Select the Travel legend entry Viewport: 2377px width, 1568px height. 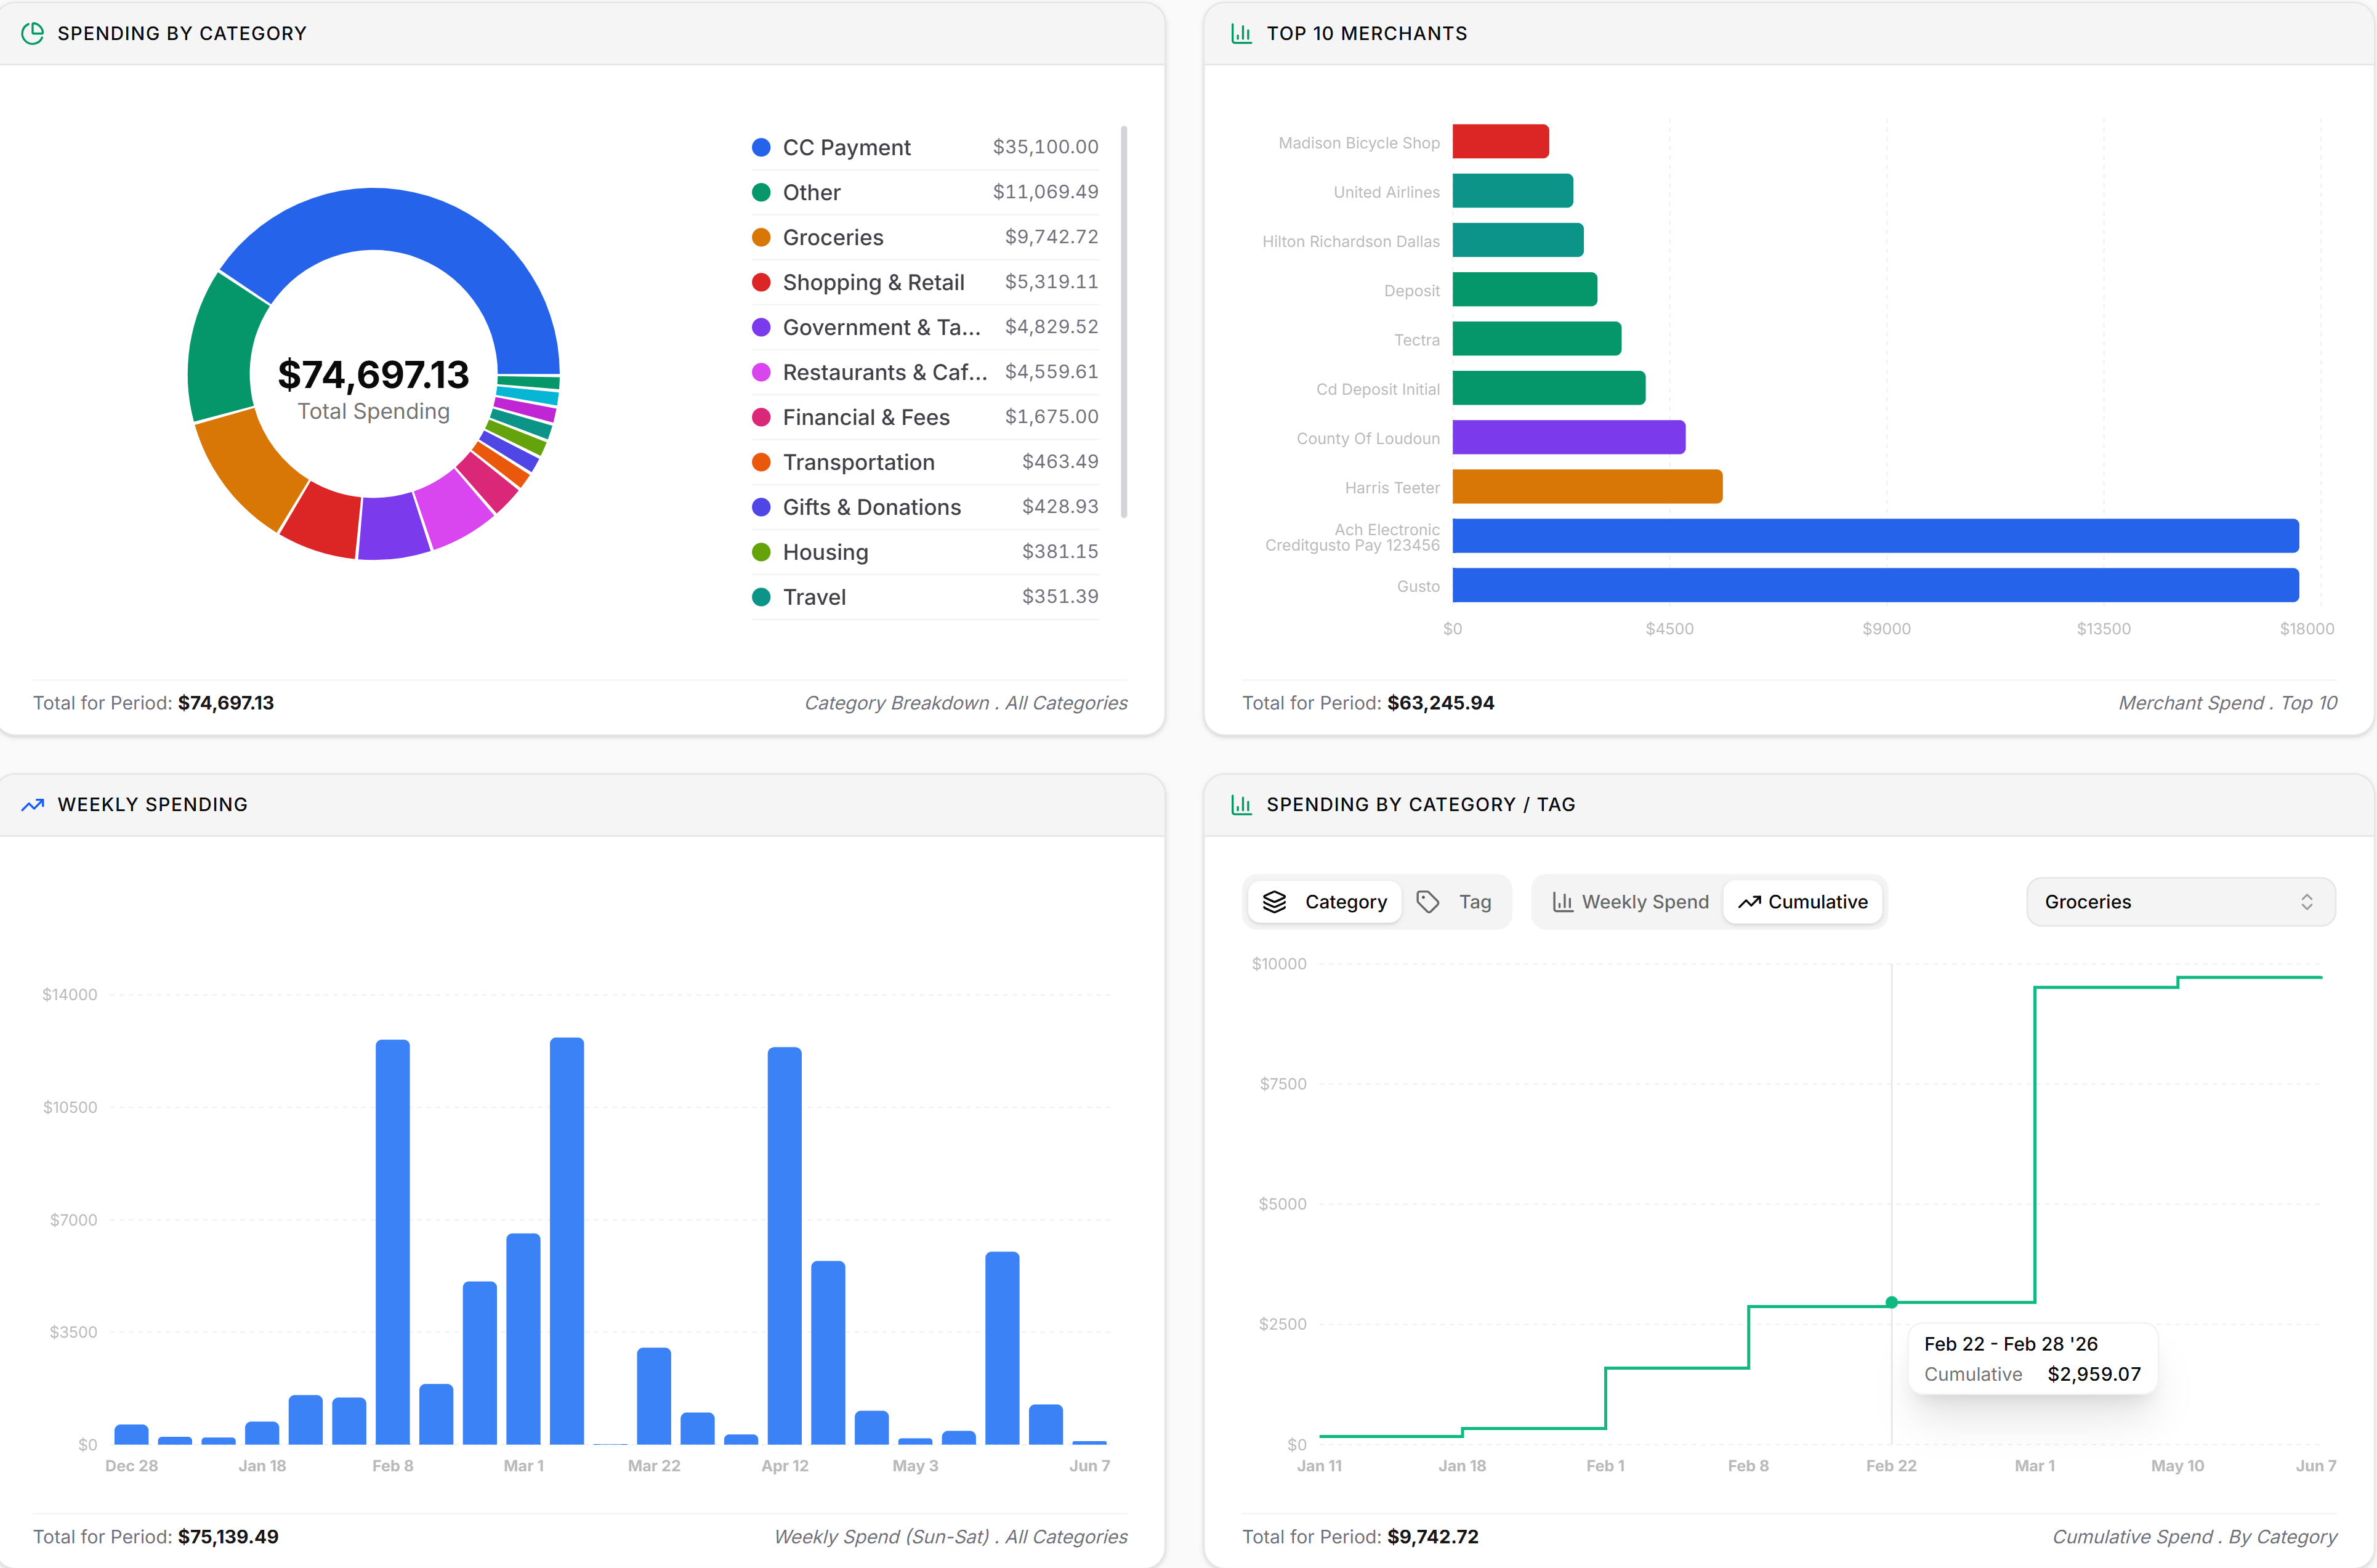pos(924,597)
